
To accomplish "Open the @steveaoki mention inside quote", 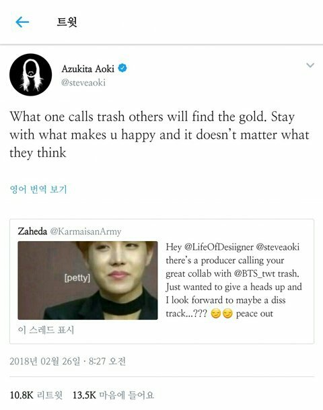I will click(x=277, y=247).
